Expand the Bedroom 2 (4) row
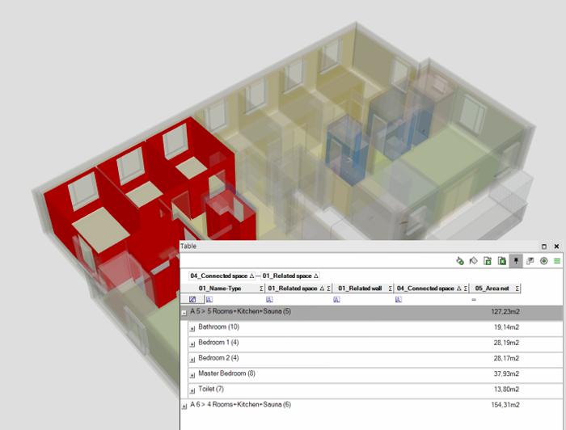This screenshot has height=430, width=566. point(192,360)
